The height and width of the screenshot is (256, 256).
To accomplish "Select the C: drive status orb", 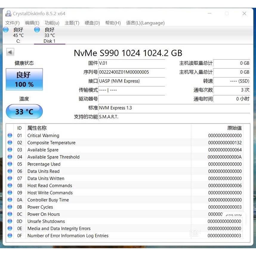I will click(x=6, y=30).
